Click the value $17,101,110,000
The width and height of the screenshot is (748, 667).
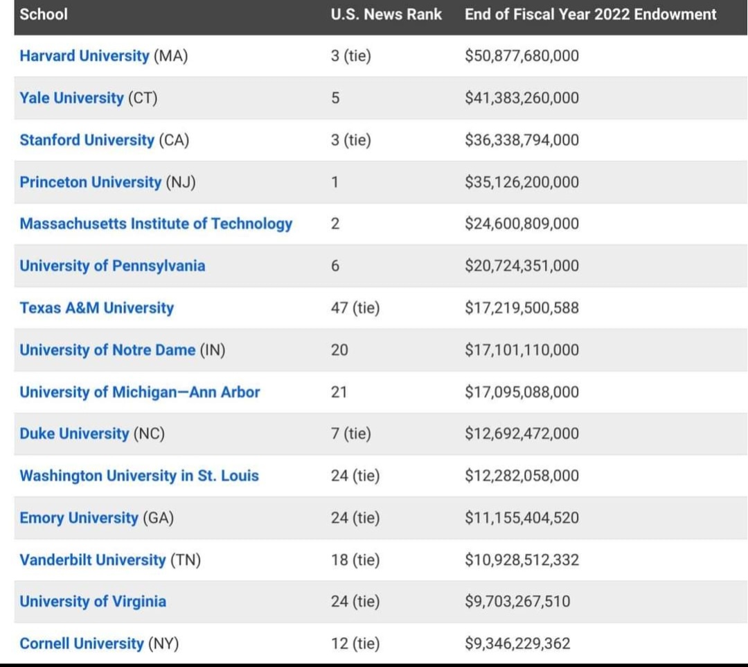pyautogui.click(x=522, y=350)
